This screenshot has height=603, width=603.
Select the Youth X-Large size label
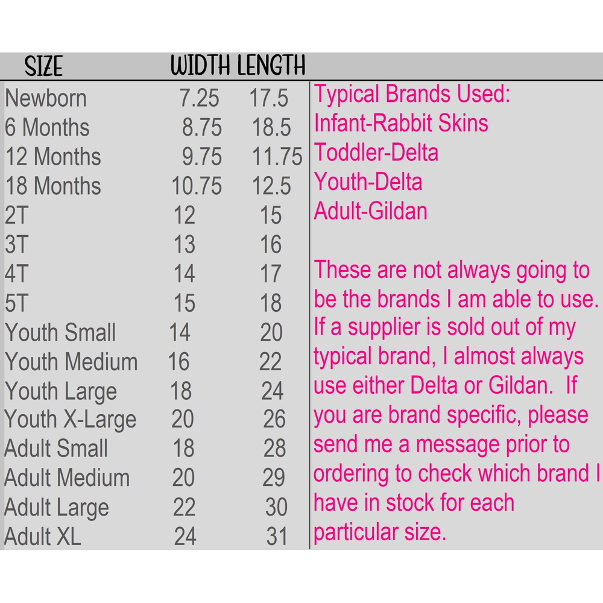pyautogui.click(x=71, y=420)
